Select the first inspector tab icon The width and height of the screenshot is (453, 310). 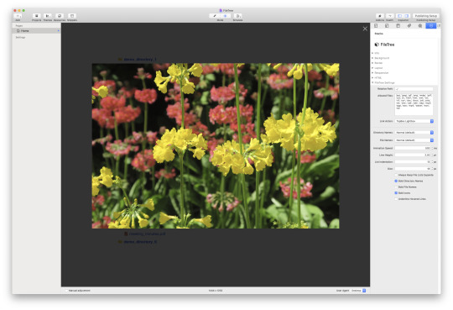pos(376,26)
